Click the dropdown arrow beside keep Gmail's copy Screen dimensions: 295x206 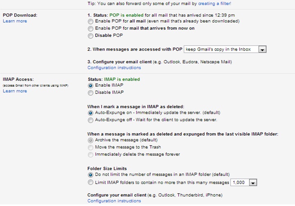pyautogui.click(x=263, y=49)
